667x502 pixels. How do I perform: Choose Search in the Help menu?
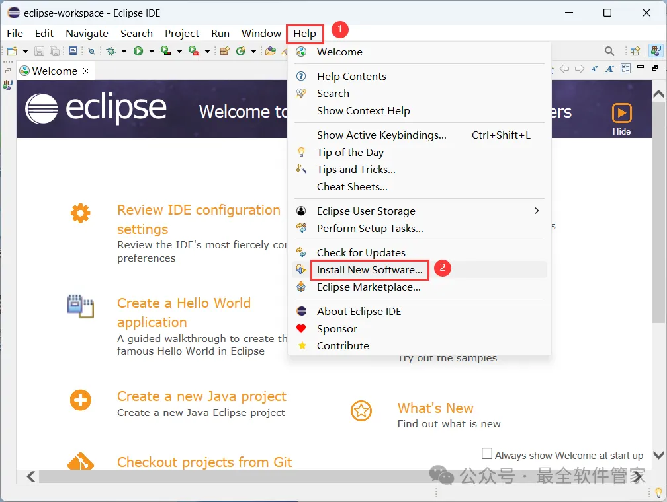point(420,93)
